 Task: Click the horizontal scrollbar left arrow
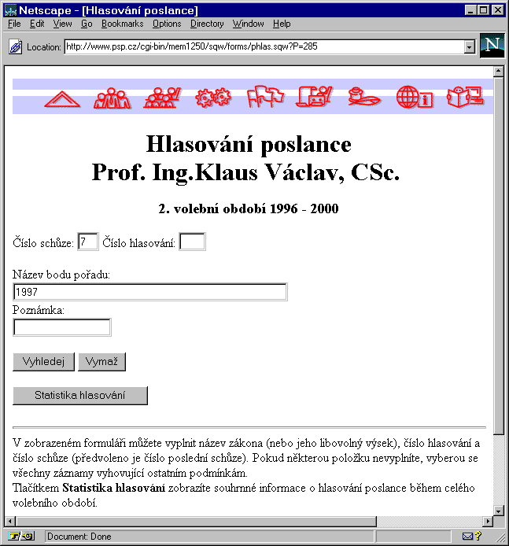click(x=10, y=522)
